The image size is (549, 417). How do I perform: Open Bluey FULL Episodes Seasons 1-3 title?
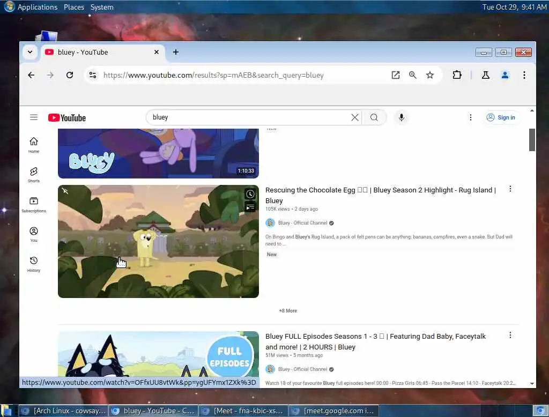point(375,342)
